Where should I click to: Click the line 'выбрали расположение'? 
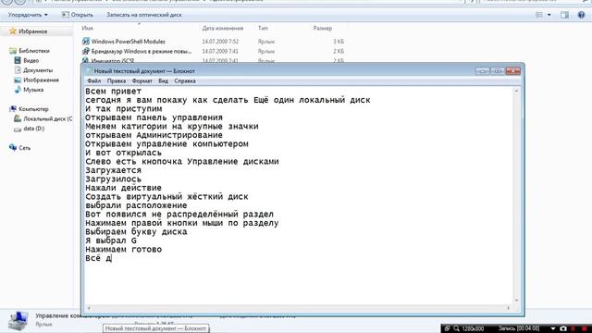136,205
